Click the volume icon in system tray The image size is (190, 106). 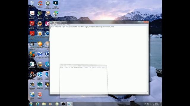coord(151,104)
